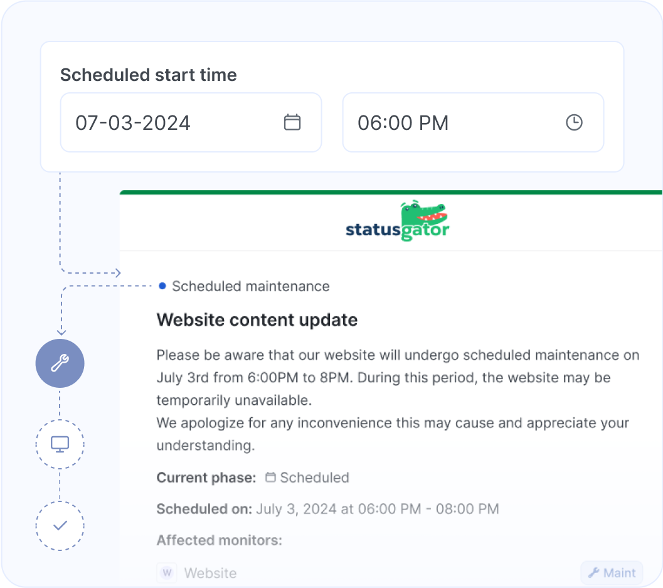Click the Maint badge
Image resolution: width=663 pixels, height=588 pixels.
coord(612,573)
